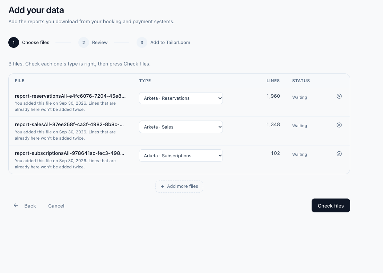Viewport: 383px width, 273px height.
Task: Click the STATUS column header
Action: coord(301,81)
